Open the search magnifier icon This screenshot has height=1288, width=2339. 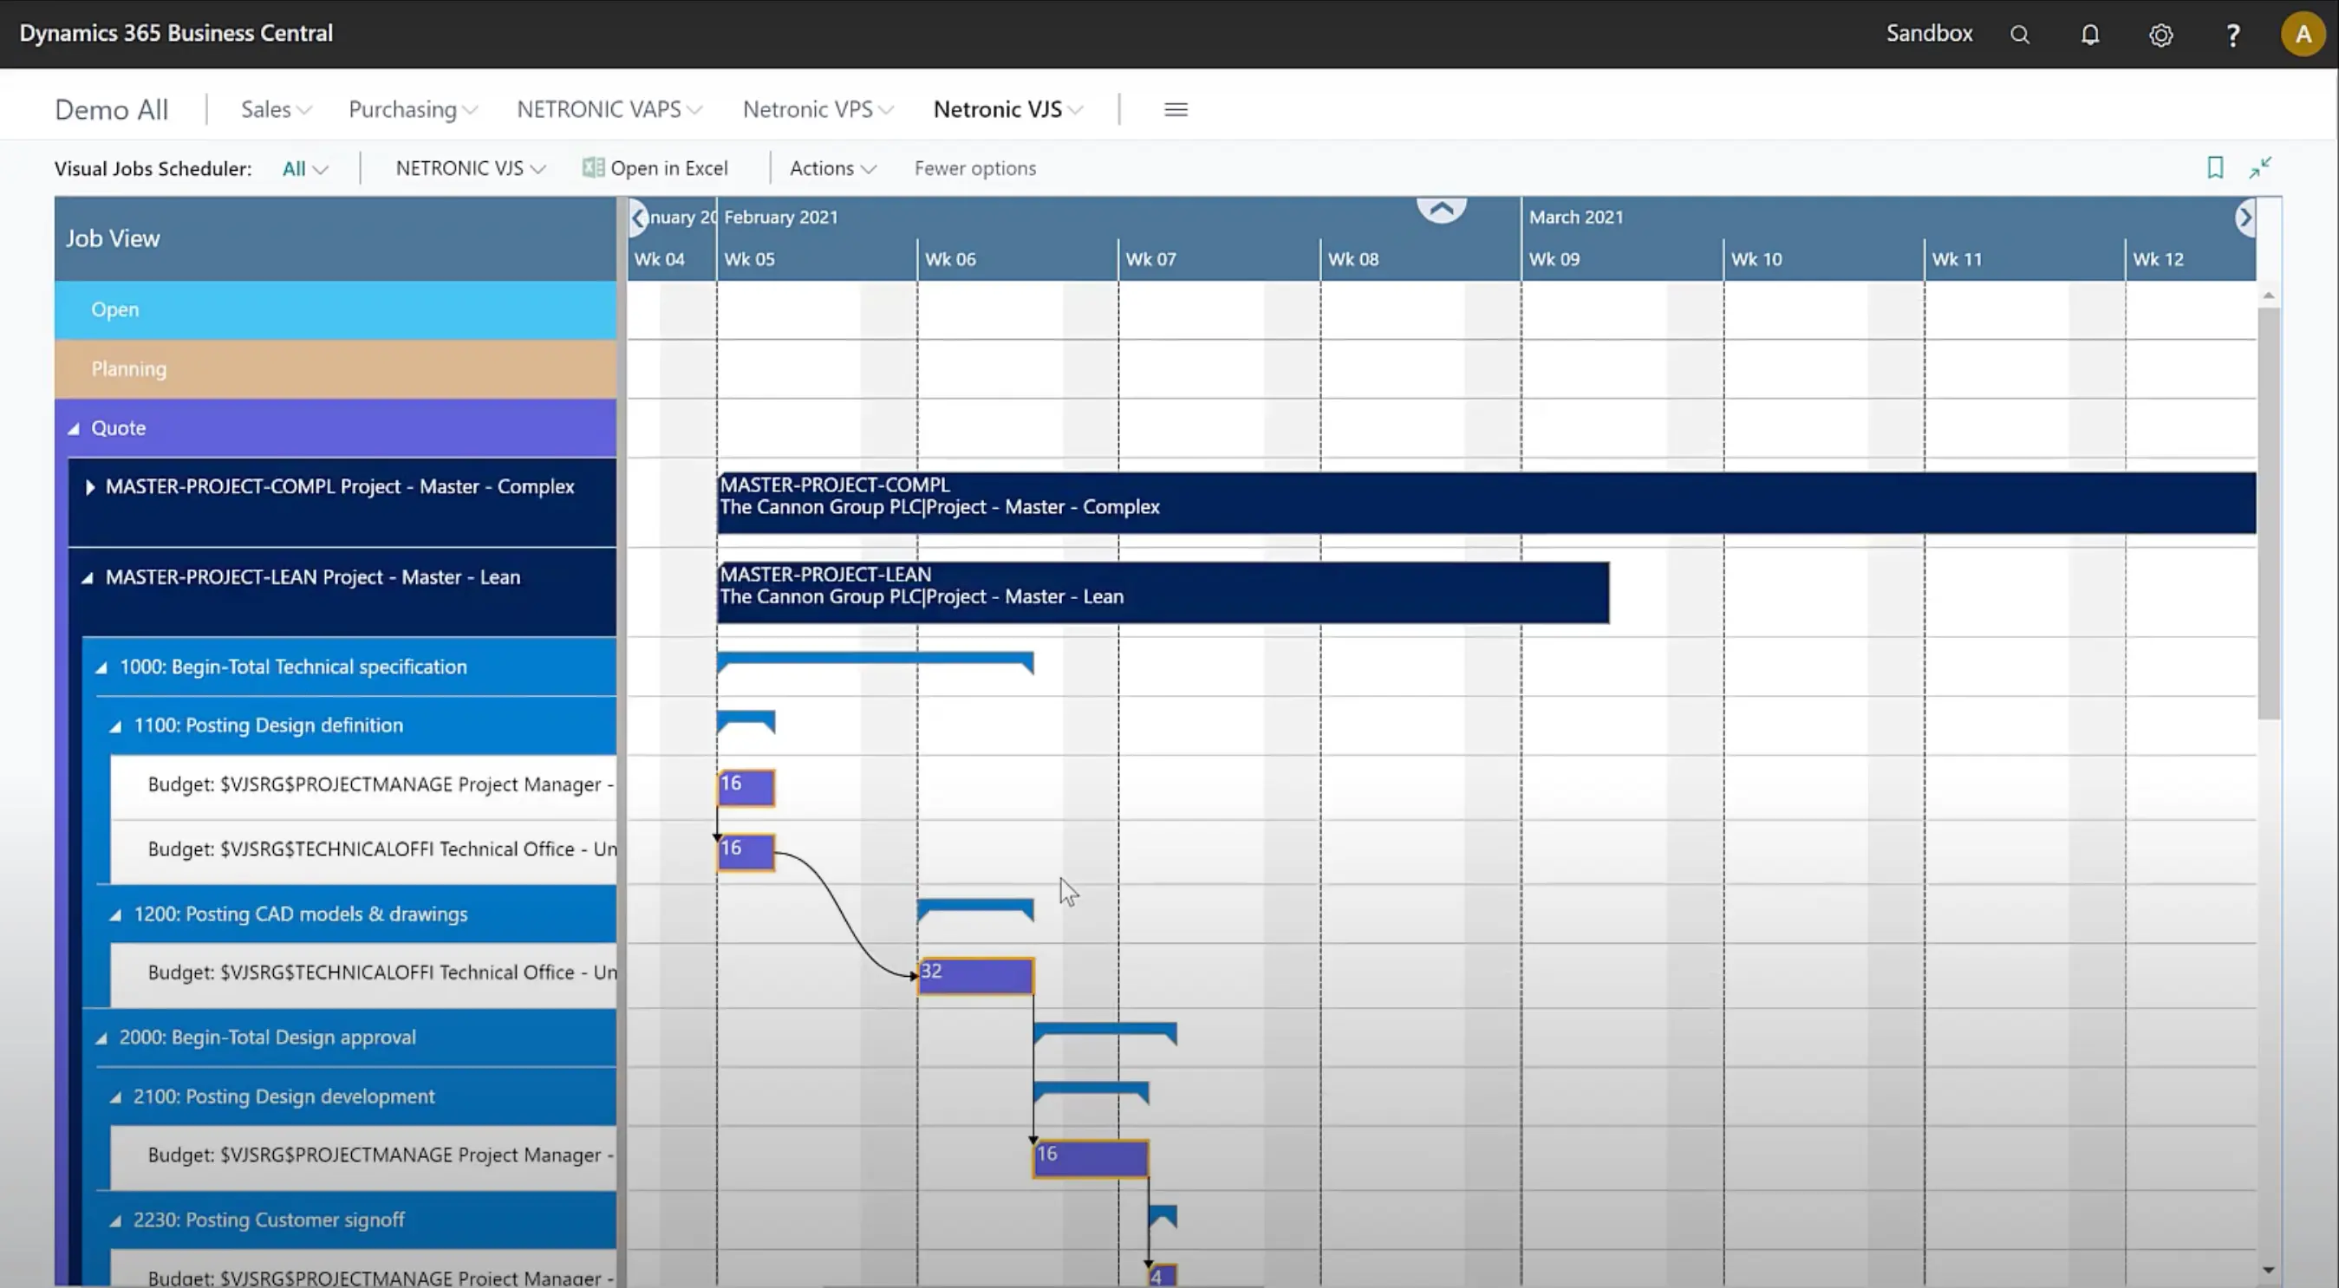[x=2019, y=35]
